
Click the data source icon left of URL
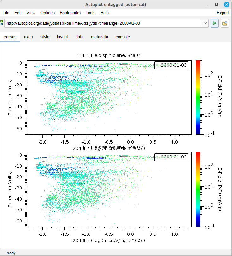[2, 23]
